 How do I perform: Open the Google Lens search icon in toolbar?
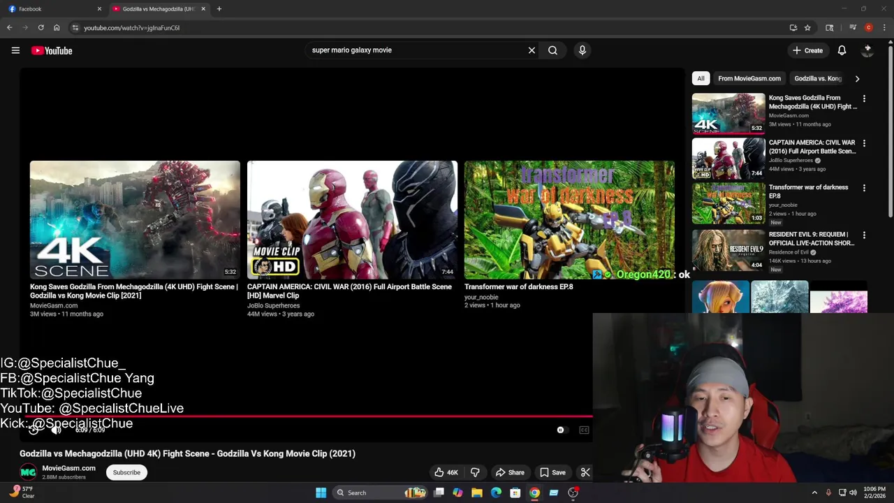[x=829, y=28]
